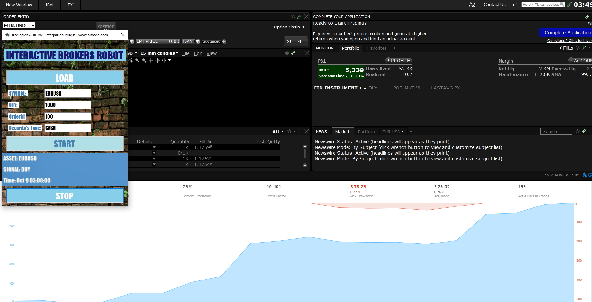Click the LOAD button in robot plugin
The image size is (592, 302).
click(x=65, y=78)
